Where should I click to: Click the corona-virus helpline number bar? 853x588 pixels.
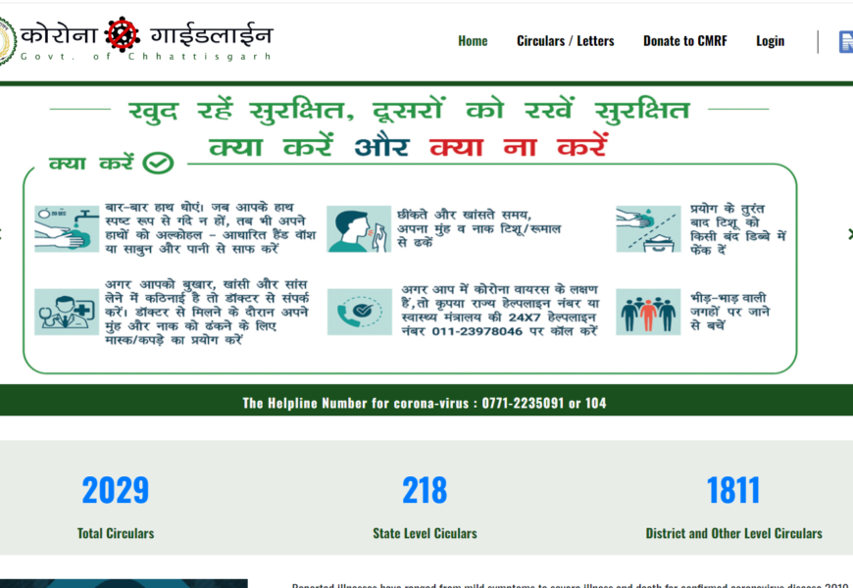[425, 403]
